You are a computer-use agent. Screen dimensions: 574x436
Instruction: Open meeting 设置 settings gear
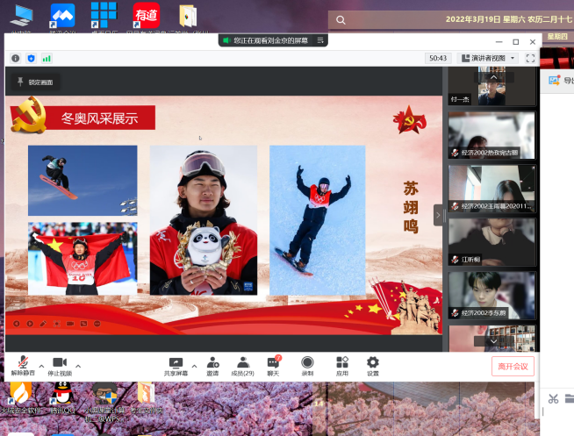tap(373, 362)
